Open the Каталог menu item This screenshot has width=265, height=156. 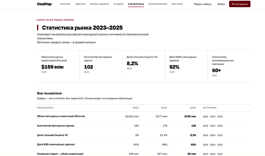(65, 4)
